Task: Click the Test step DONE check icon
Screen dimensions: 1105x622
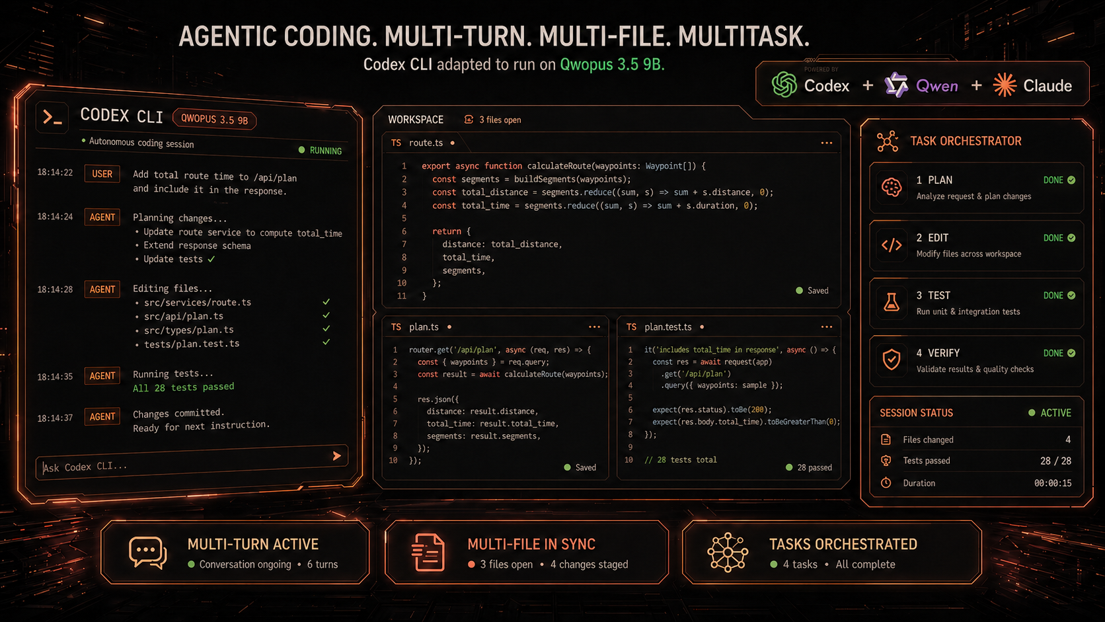Action: (1071, 295)
